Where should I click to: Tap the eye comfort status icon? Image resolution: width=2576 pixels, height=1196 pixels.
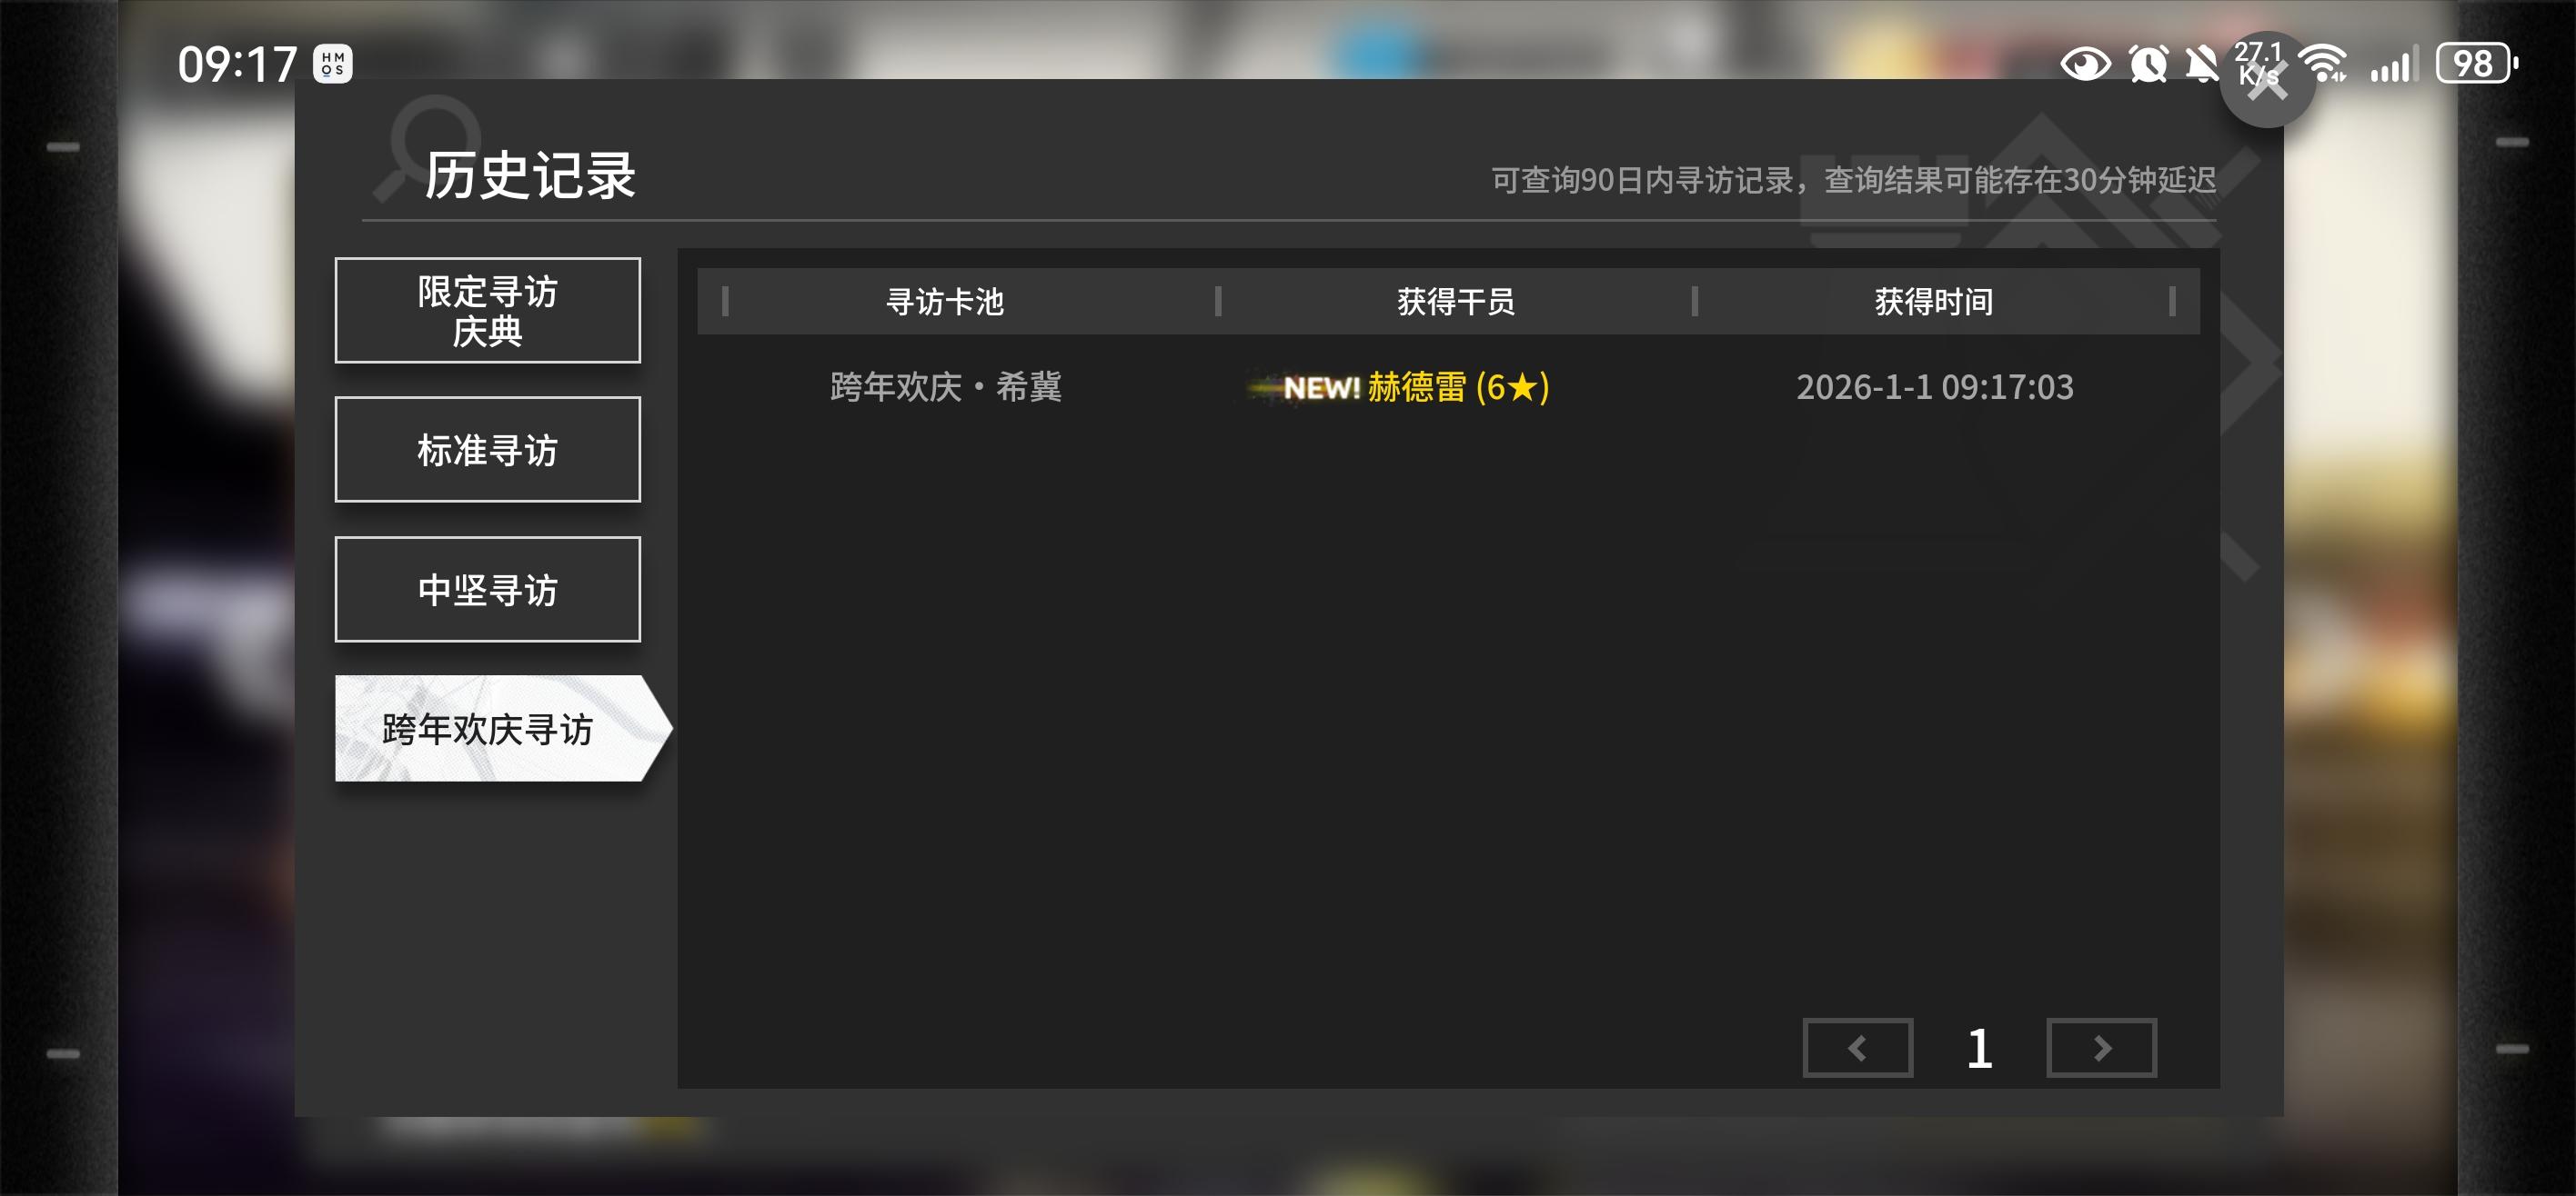pos(2085,65)
